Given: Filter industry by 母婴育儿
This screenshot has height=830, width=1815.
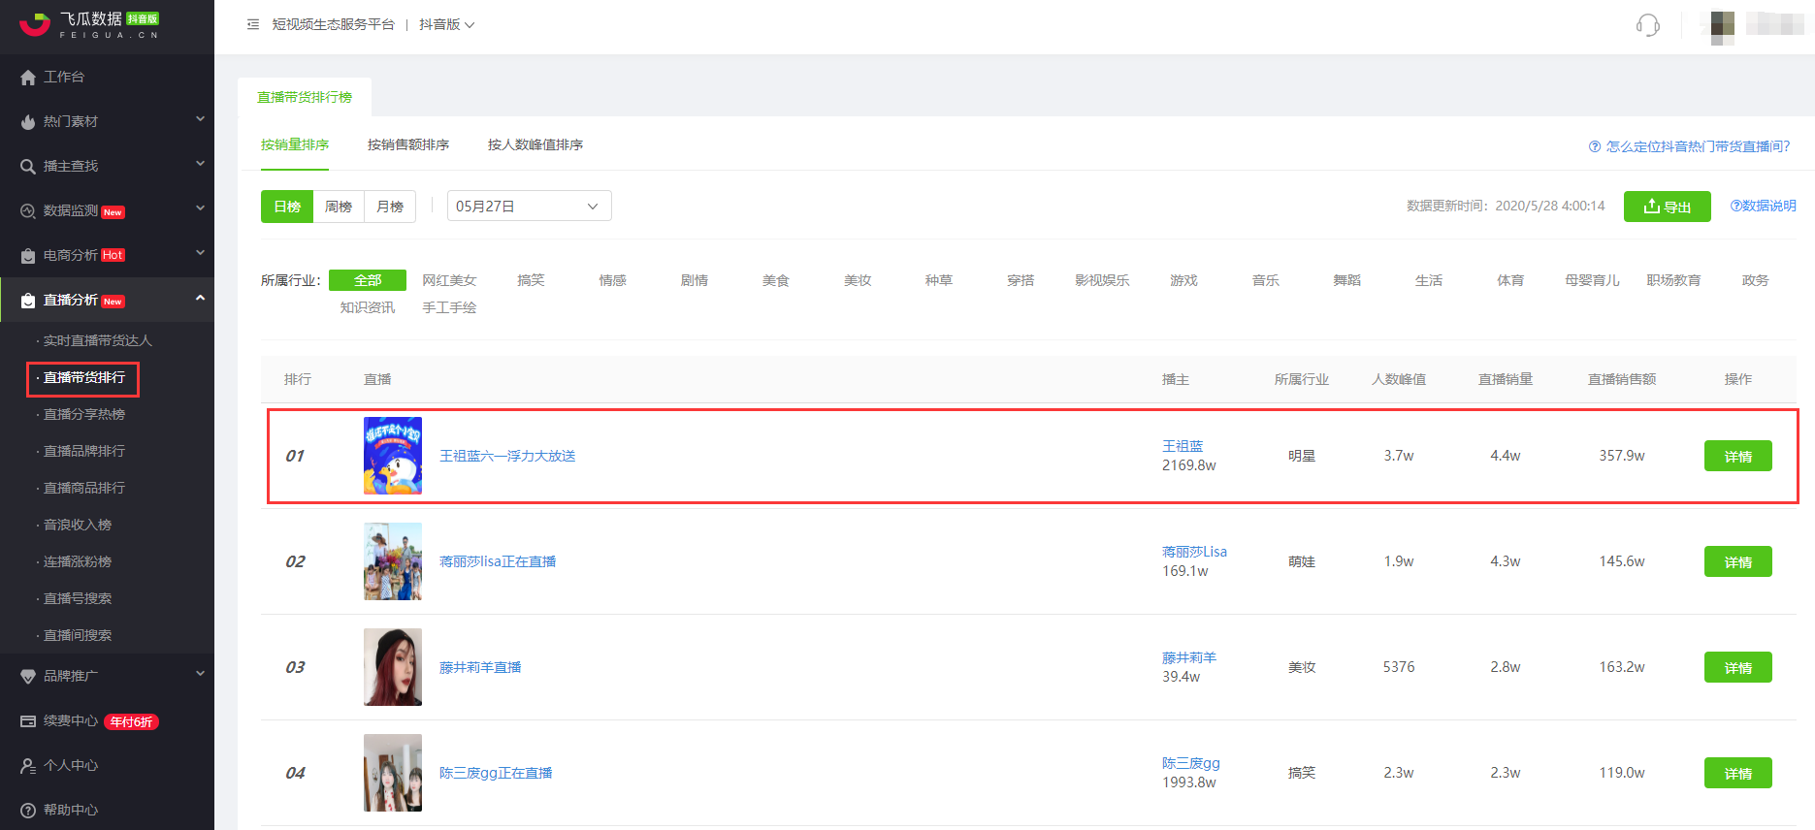Looking at the screenshot, I should click(x=1592, y=280).
